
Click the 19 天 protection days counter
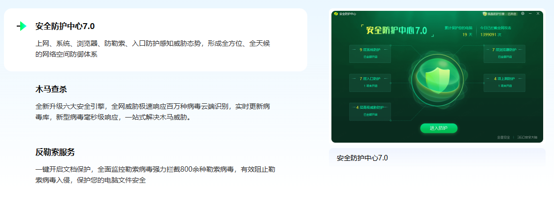pos(467,34)
